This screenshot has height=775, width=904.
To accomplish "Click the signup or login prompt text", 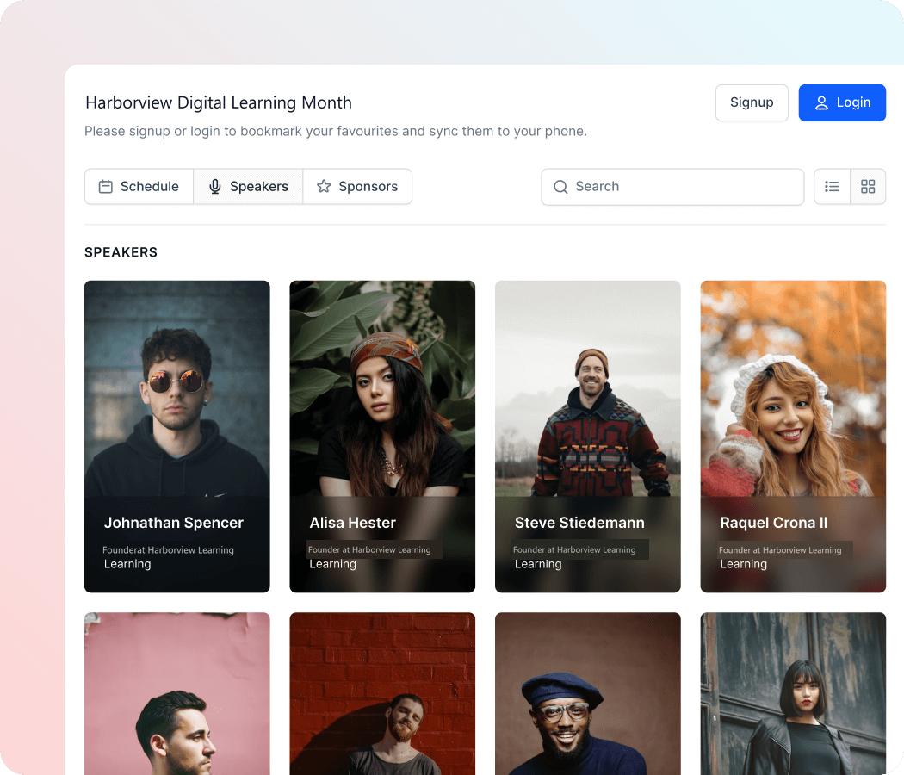I will tap(336, 132).
